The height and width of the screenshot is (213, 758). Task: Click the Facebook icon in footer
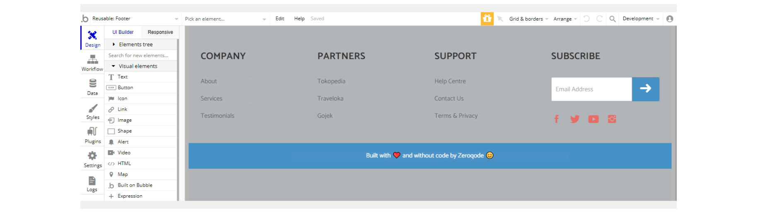click(x=556, y=119)
